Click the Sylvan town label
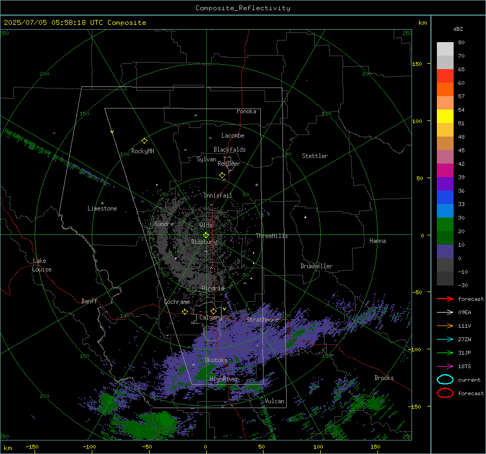Viewport: 486px width, 454px height. point(206,159)
